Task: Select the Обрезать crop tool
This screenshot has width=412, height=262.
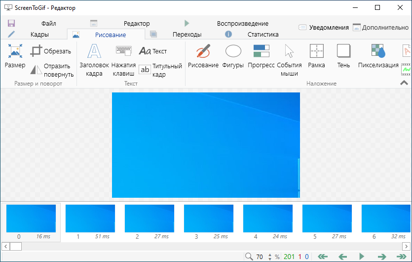Action: 51,51
